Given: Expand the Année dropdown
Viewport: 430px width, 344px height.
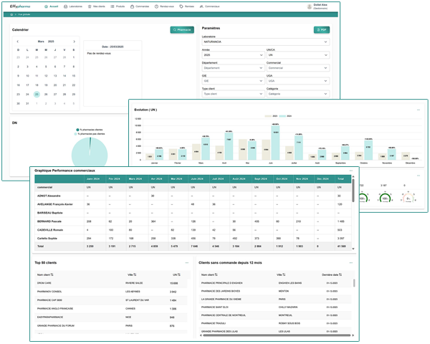Looking at the screenshot, I should [x=233, y=54].
